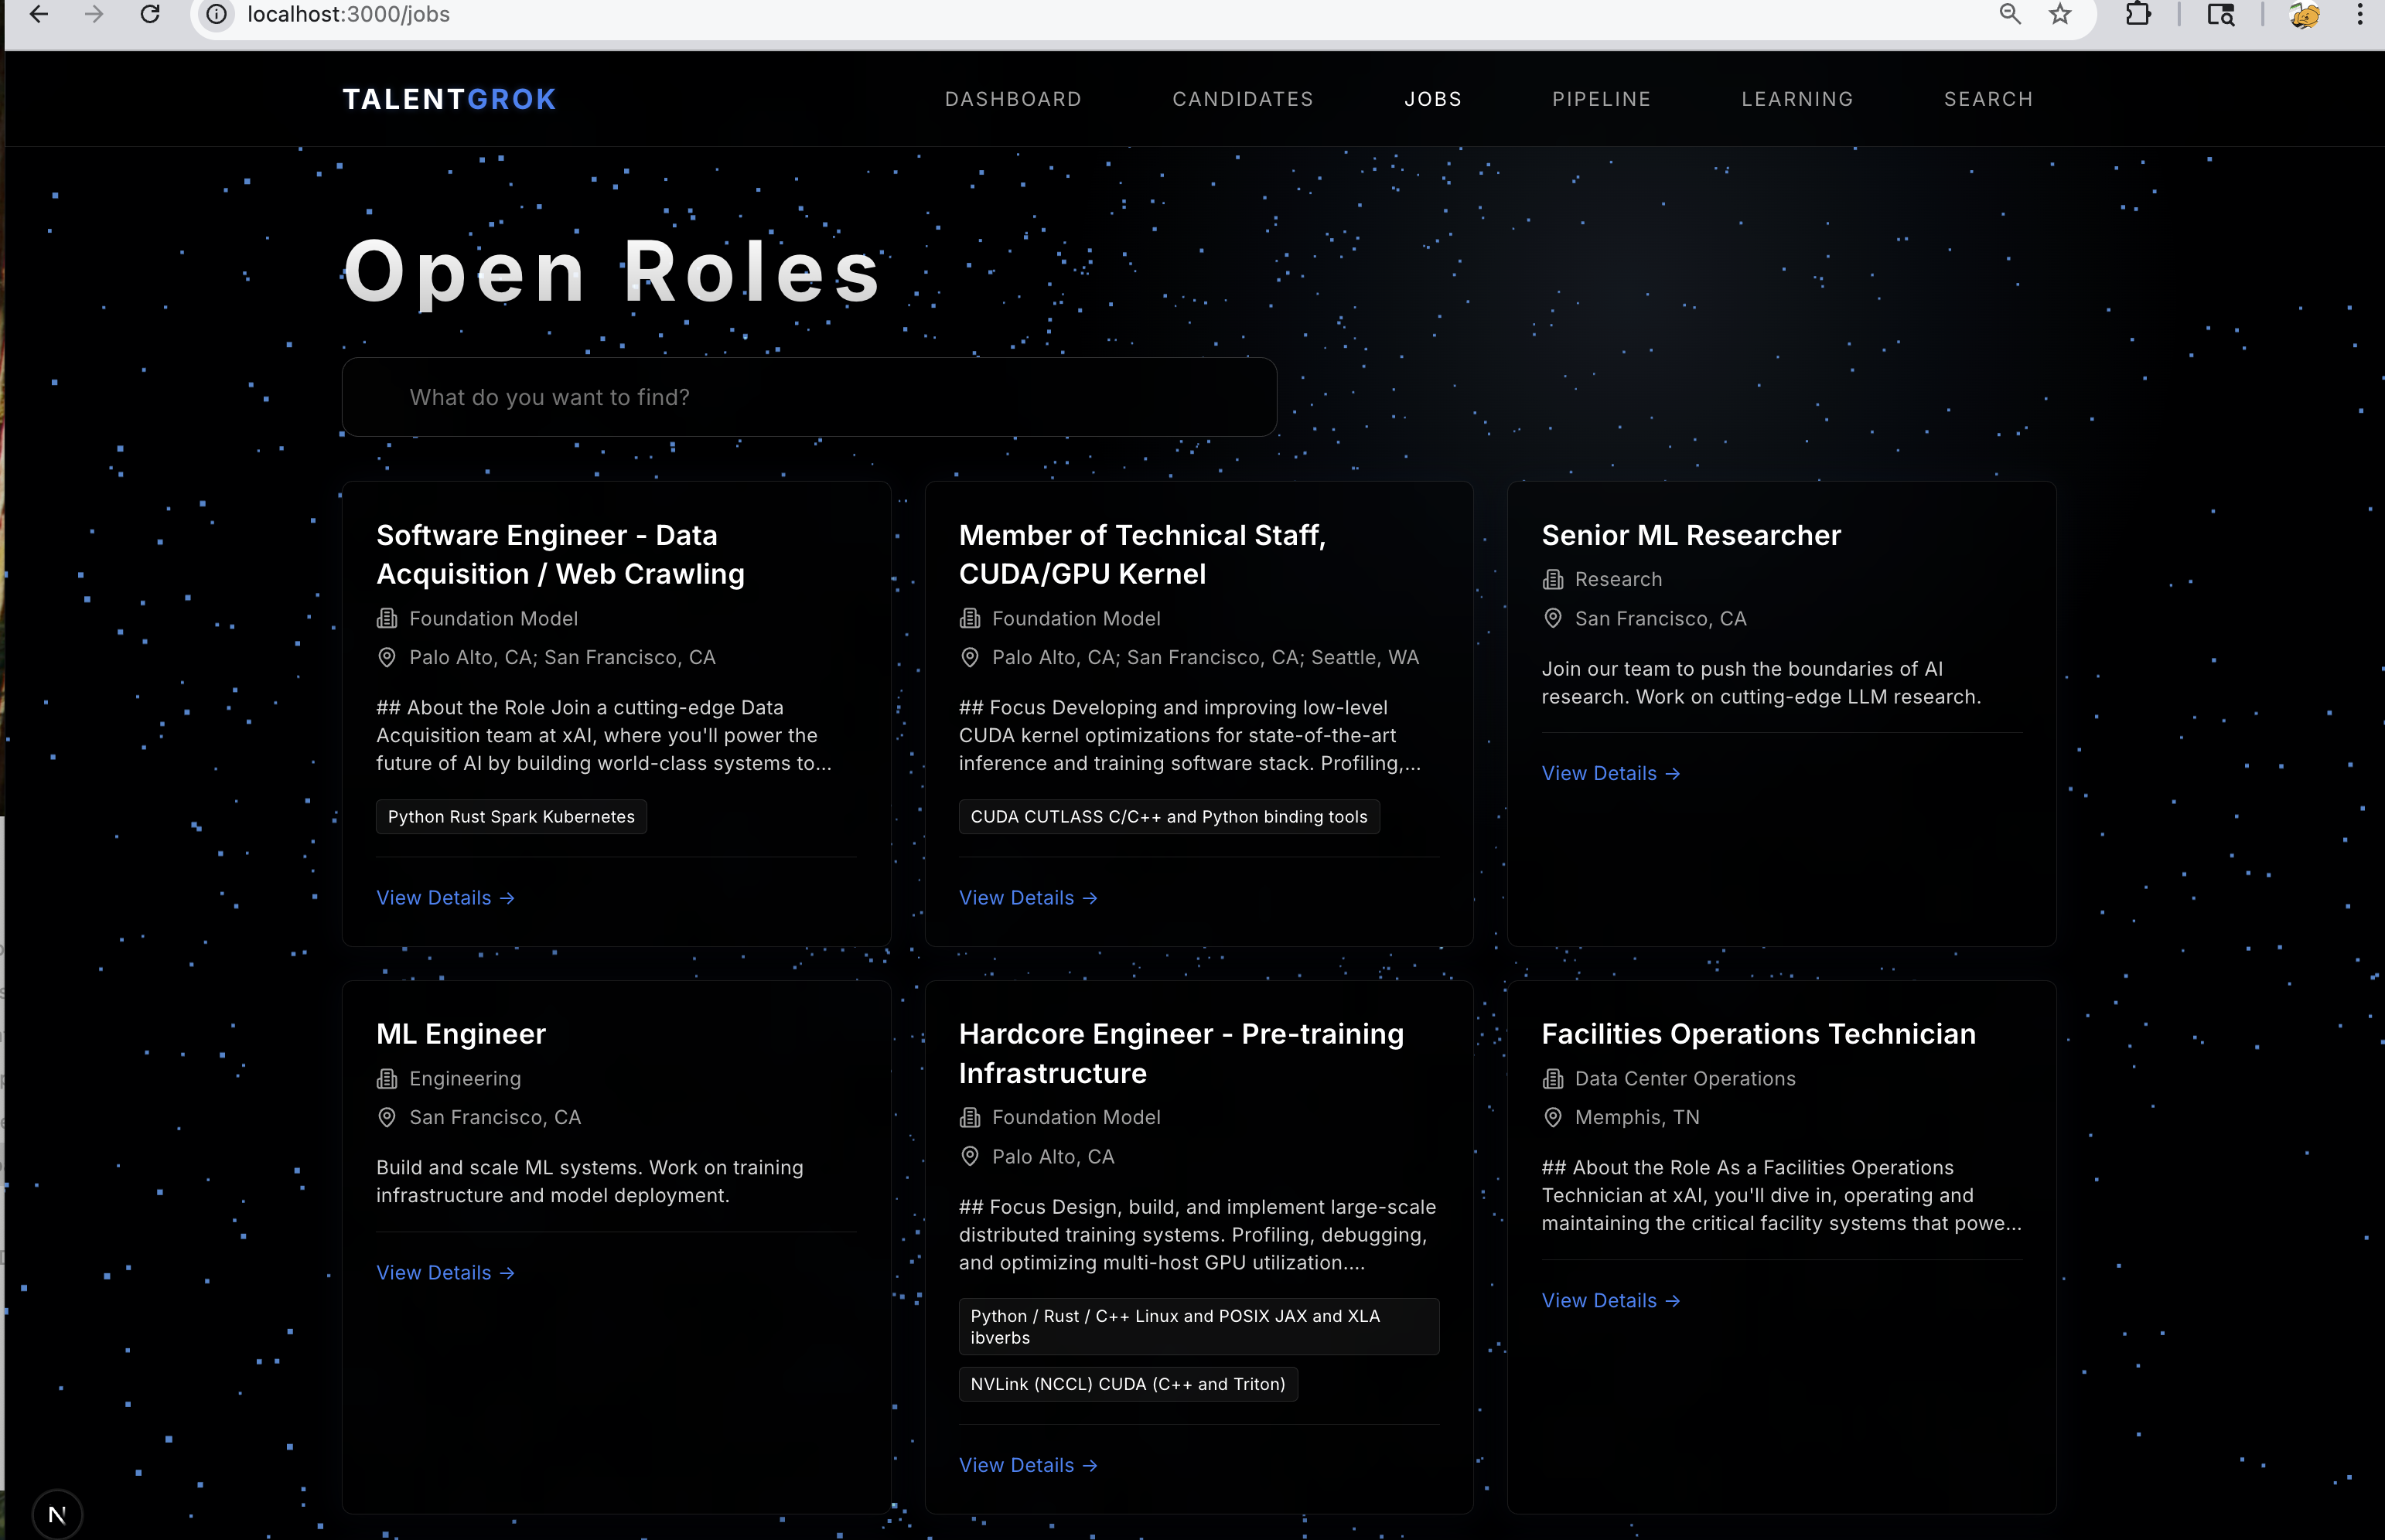The height and width of the screenshot is (1540, 2385).
Task: View Details for Senior ML Researcher
Action: click(x=1609, y=773)
